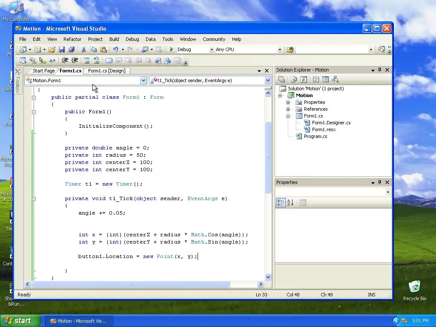Screen dimensions: 436x327
Task: Click the Open File folder icon
Action: pos(52,49)
